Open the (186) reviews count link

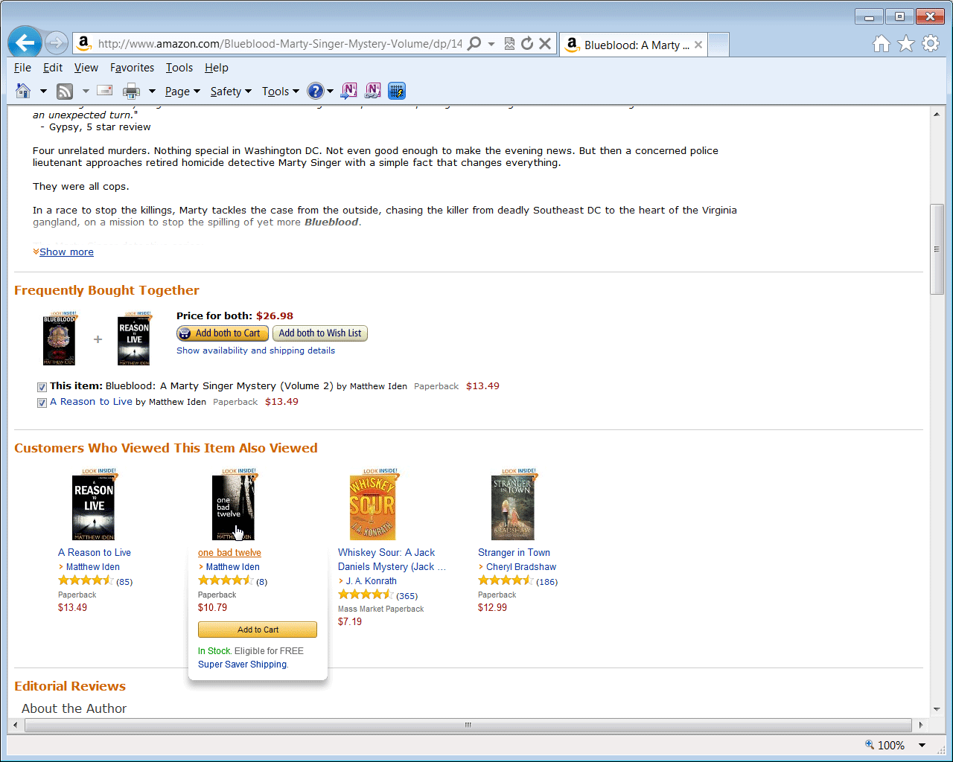(546, 581)
